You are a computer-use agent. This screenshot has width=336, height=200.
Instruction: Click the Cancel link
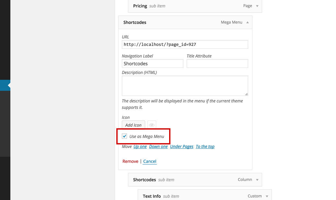[150, 161]
